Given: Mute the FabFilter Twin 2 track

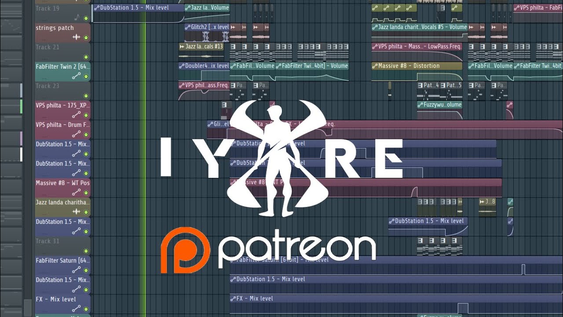Looking at the screenshot, I should click(86, 77).
